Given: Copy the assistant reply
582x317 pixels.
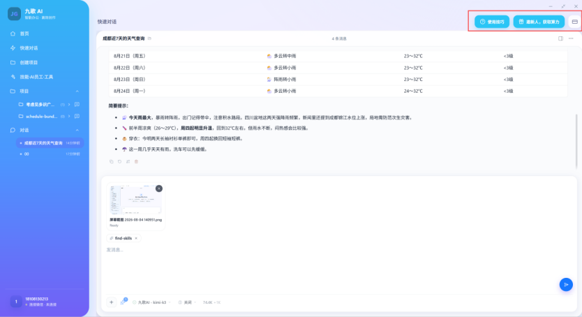Looking at the screenshot, I should pos(112,161).
